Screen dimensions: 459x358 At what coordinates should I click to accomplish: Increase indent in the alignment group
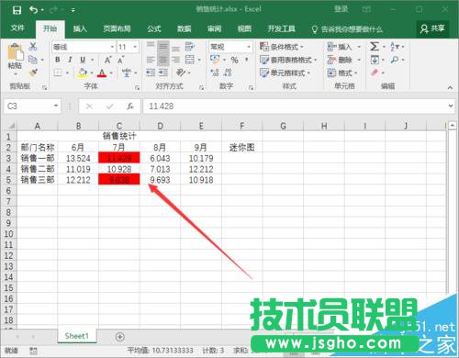pyautogui.click(x=163, y=73)
